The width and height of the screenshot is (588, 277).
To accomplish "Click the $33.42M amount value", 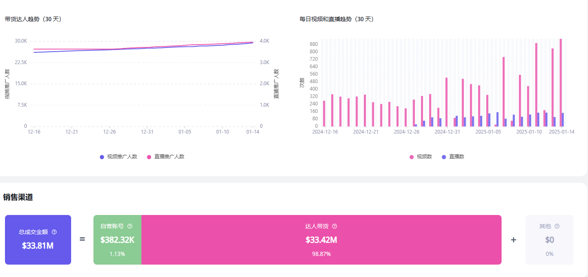I will pyautogui.click(x=321, y=240).
